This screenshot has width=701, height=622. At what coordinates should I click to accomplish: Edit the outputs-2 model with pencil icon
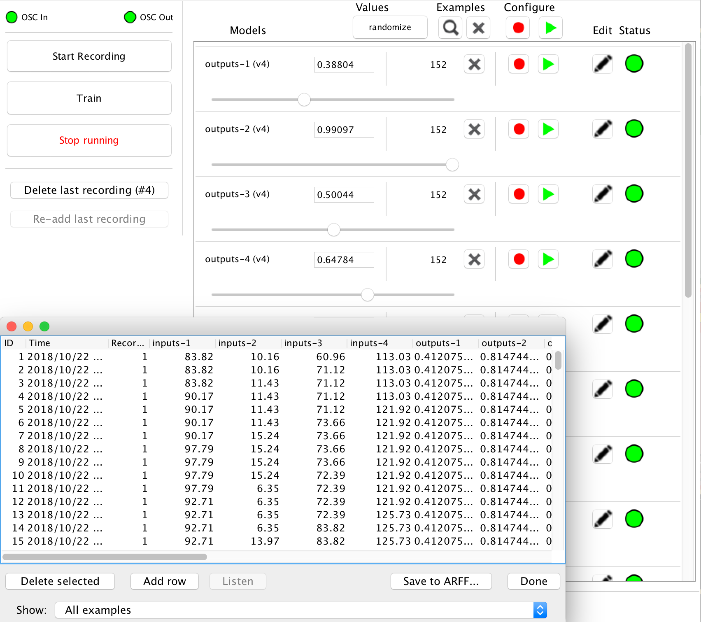(x=603, y=129)
